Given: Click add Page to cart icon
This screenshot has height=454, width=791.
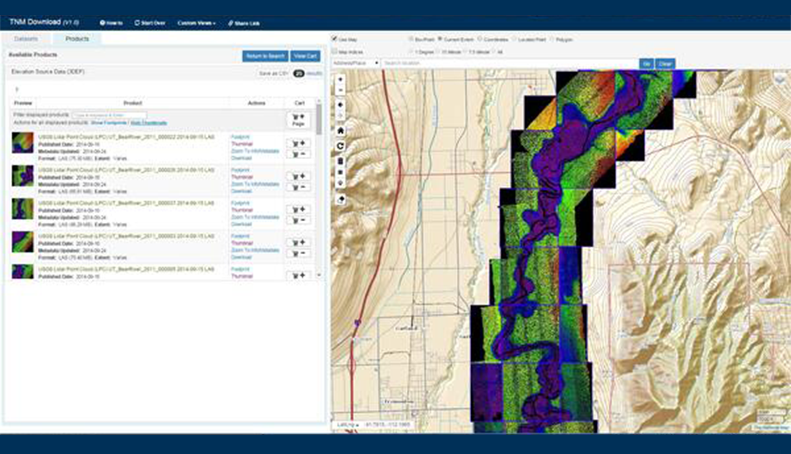Looking at the screenshot, I should pyautogui.click(x=298, y=120).
